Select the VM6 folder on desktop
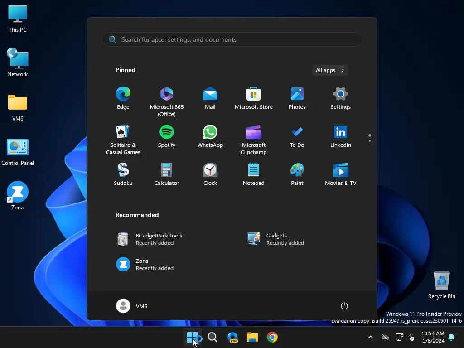This screenshot has width=464, height=348. pos(18,108)
